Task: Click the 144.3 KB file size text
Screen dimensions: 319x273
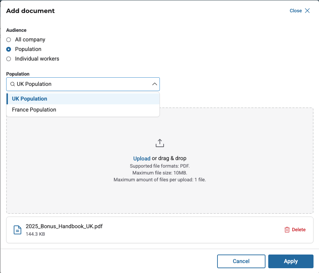Action: (x=35, y=234)
